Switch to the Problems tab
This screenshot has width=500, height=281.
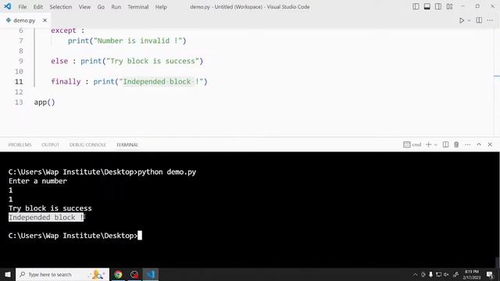pyautogui.click(x=20, y=144)
